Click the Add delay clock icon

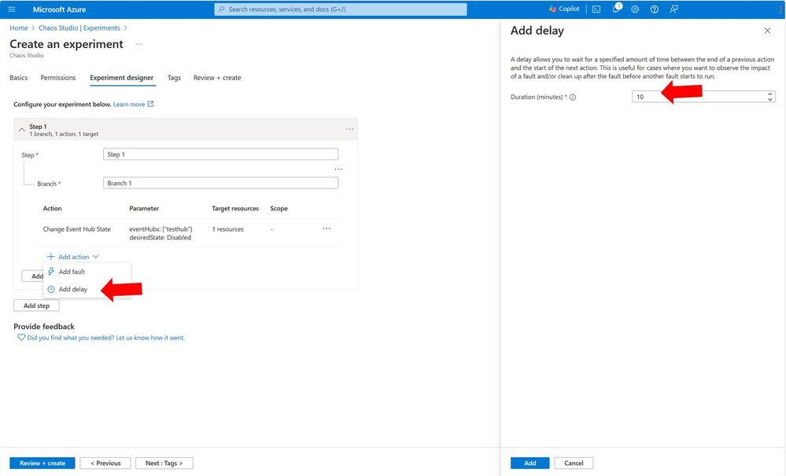click(51, 289)
